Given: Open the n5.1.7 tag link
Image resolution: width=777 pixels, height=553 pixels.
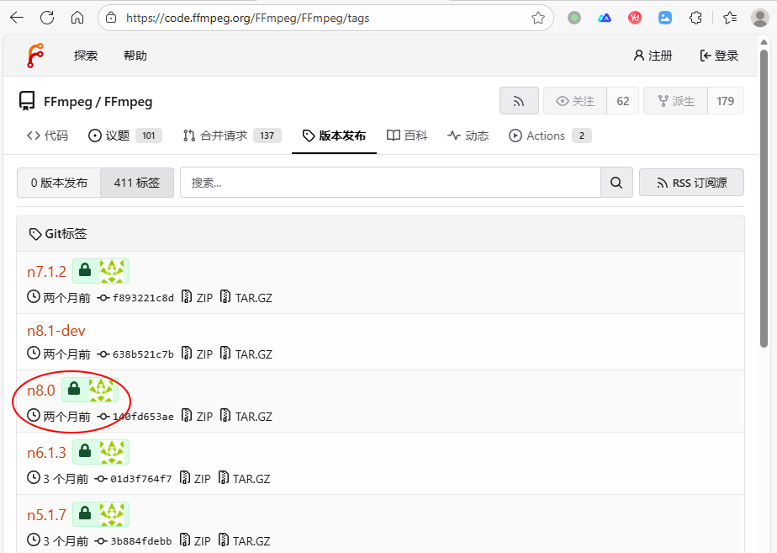Looking at the screenshot, I should 46,515.
